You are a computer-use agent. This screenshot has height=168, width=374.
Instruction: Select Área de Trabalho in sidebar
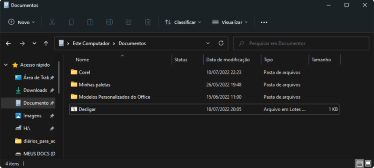point(32,78)
